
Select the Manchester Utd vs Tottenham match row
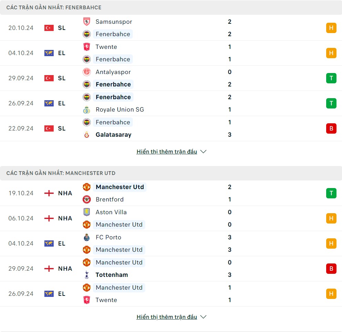pyautogui.click(x=171, y=269)
